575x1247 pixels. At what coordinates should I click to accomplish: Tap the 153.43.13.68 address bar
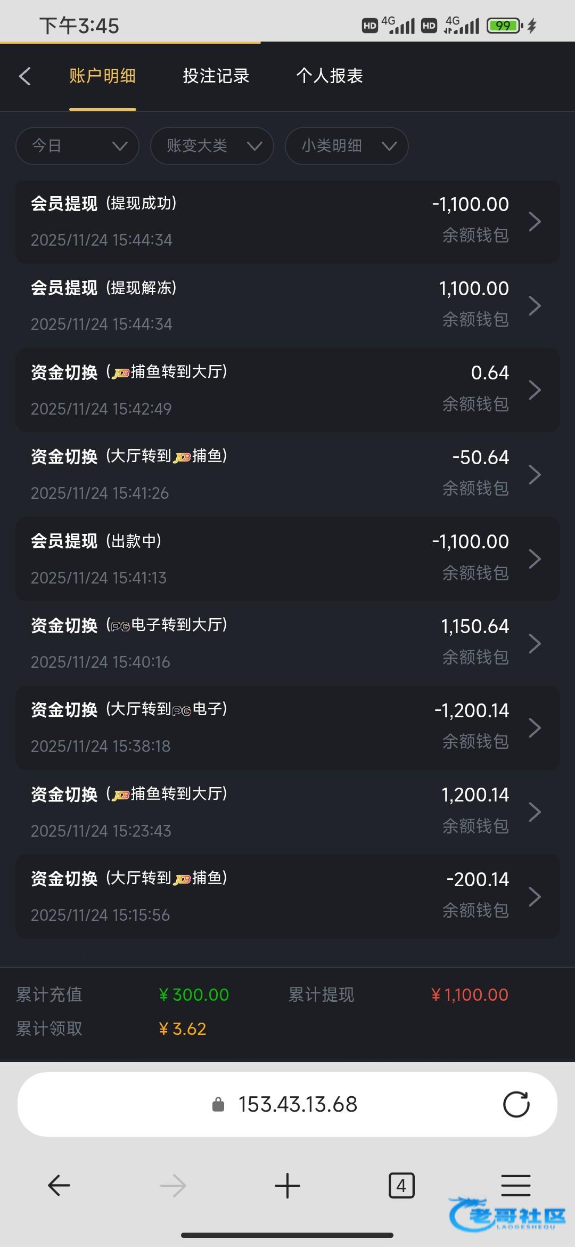pyautogui.click(x=297, y=1105)
